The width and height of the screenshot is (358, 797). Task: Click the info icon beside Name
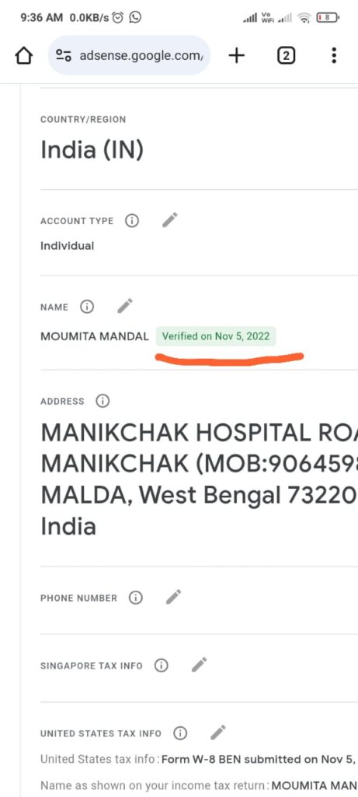tap(87, 307)
